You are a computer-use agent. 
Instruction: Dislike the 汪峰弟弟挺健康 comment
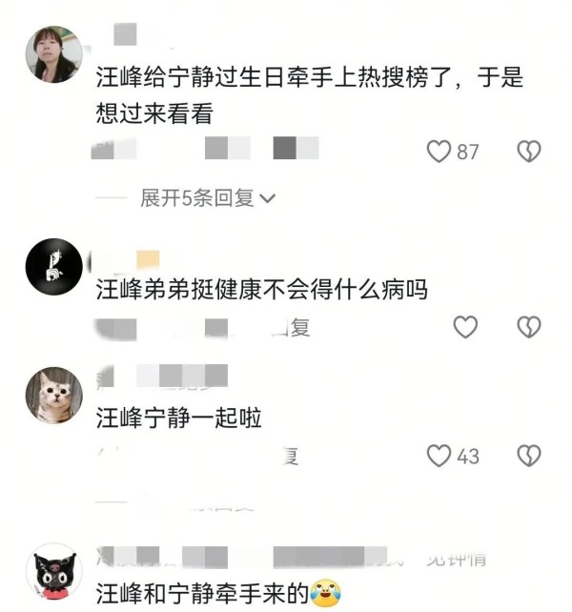point(529,327)
